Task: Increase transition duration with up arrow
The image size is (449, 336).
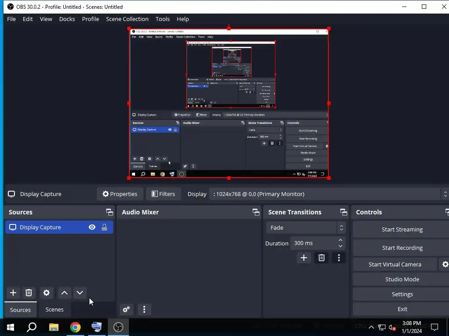Action: 340,240
